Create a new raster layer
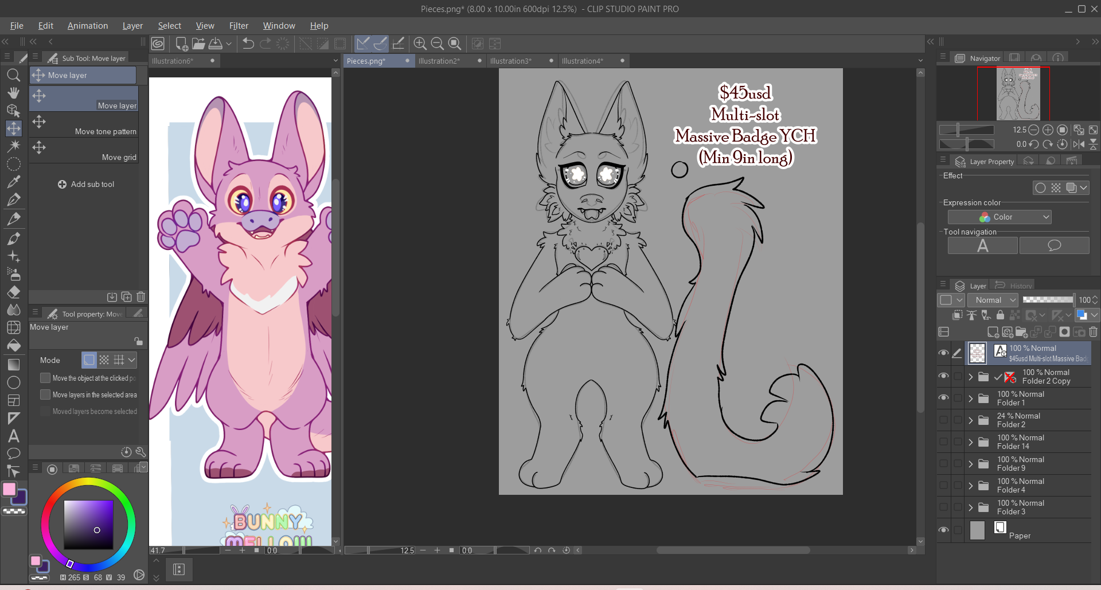This screenshot has width=1101, height=590. coord(993,332)
